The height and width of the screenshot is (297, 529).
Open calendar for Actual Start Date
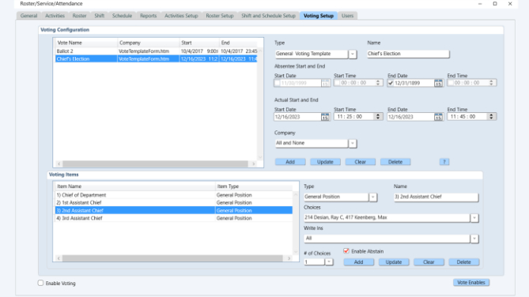[325, 117]
